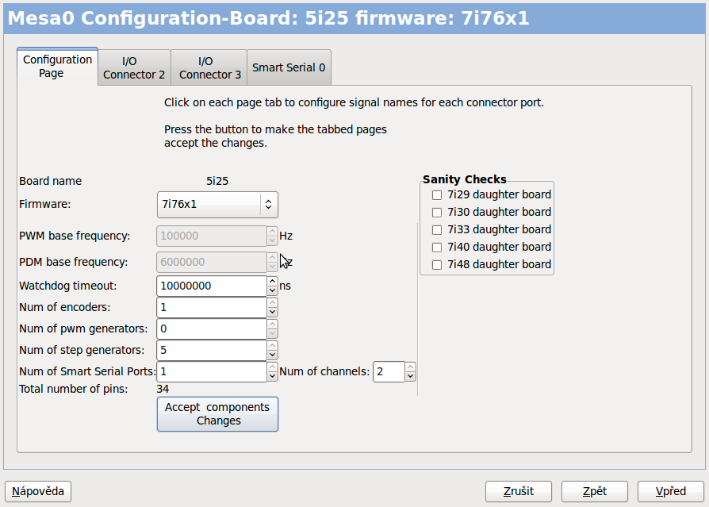Proceed with the Vpřed button

671,491
